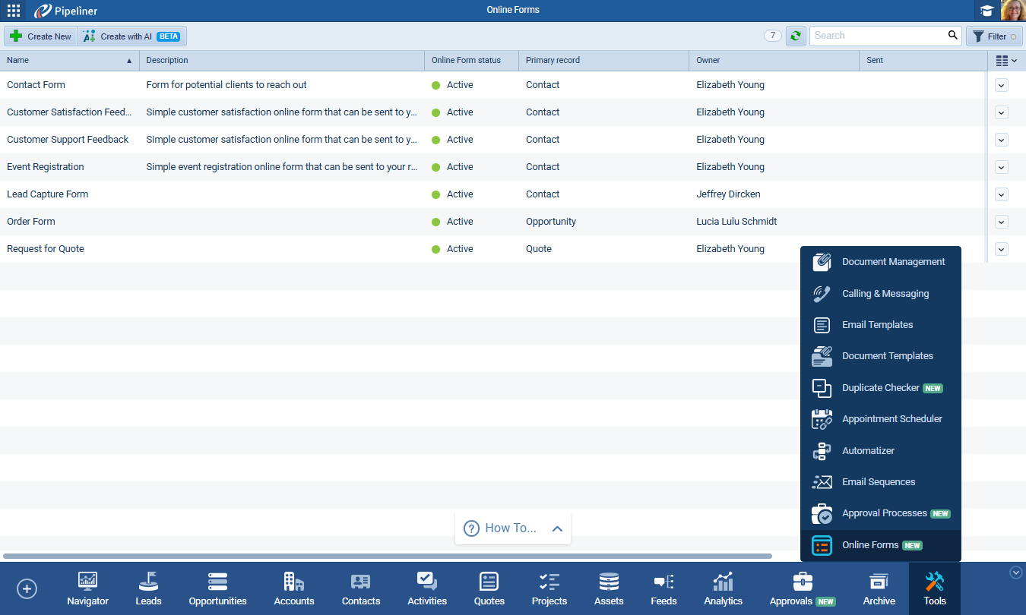Open Appointment Scheduler from menu
This screenshot has width=1026, height=615.
(880, 419)
